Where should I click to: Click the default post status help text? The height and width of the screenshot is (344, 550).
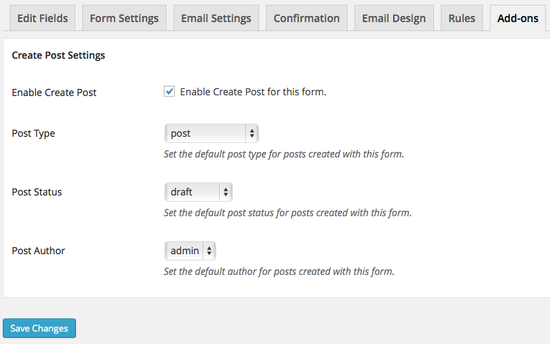pyautogui.click(x=287, y=213)
